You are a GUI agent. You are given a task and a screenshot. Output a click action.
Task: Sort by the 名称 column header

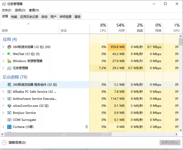tap(30, 28)
